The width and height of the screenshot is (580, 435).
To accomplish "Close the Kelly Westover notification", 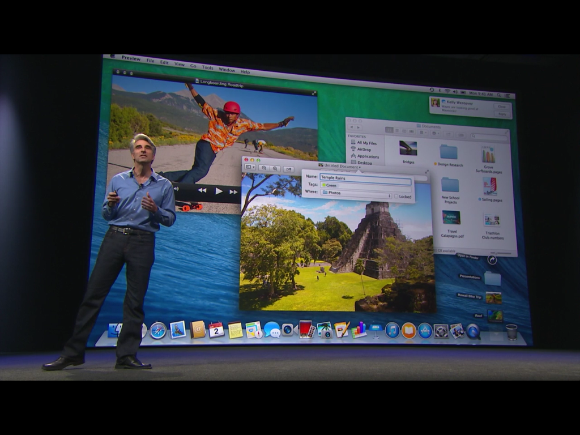I will coord(502,106).
